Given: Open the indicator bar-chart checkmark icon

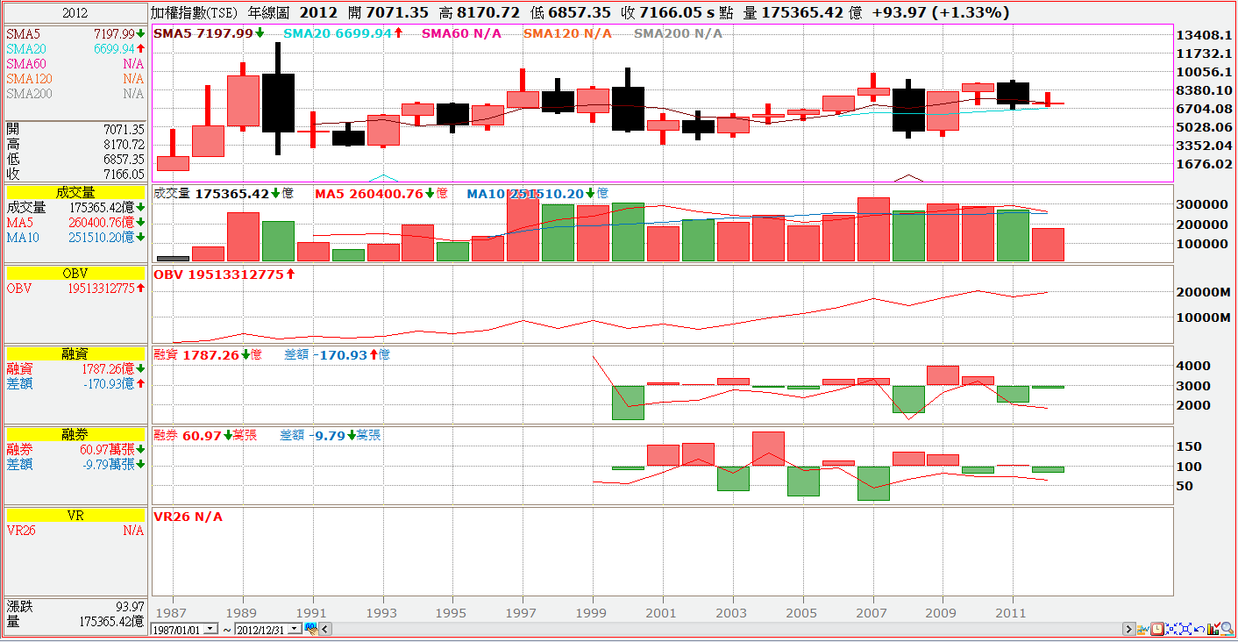Looking at the screenshot, I should coord(1213,629).
